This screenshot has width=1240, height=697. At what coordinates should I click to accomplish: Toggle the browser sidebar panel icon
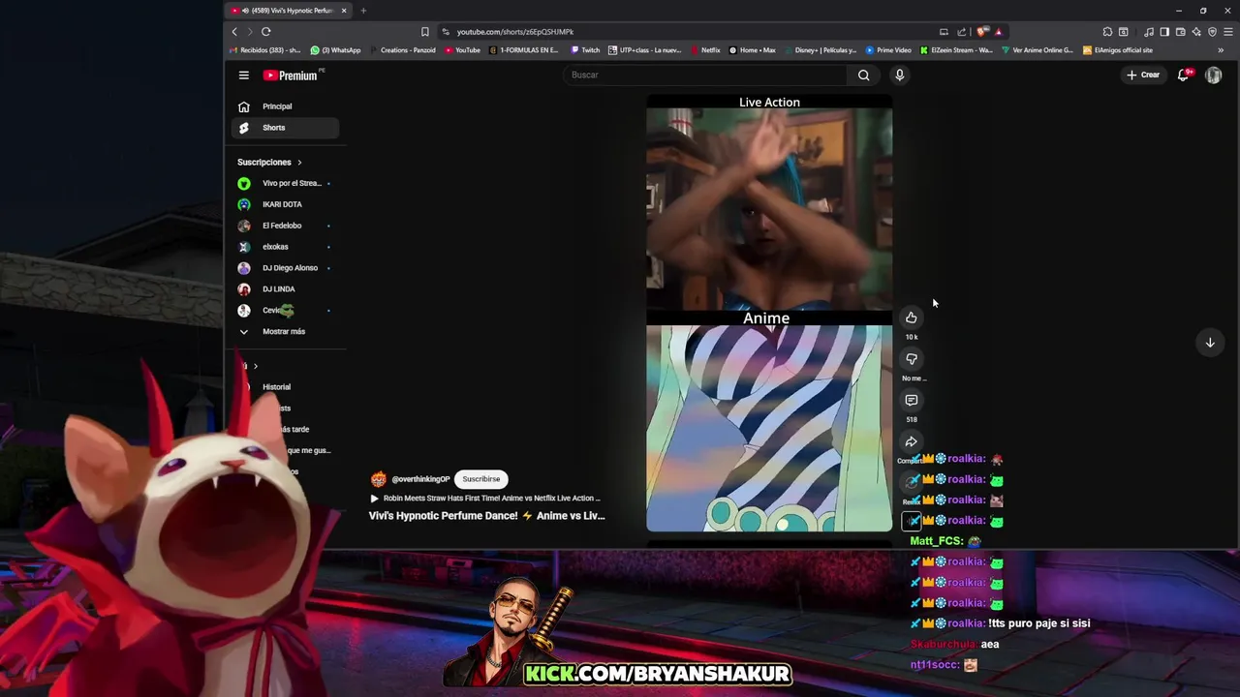[1164, 31]
